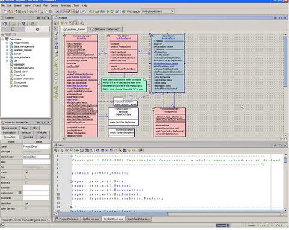Image resolution: width=289 pixels, height=230 pixels.
Task: Click the CashSale class icon in diagram
Action: point(64,36)
